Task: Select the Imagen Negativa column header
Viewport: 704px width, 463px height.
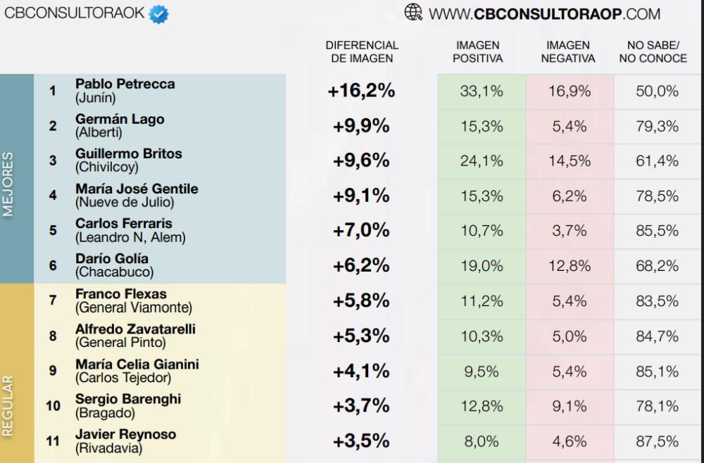Action: (x=568, y=52)
